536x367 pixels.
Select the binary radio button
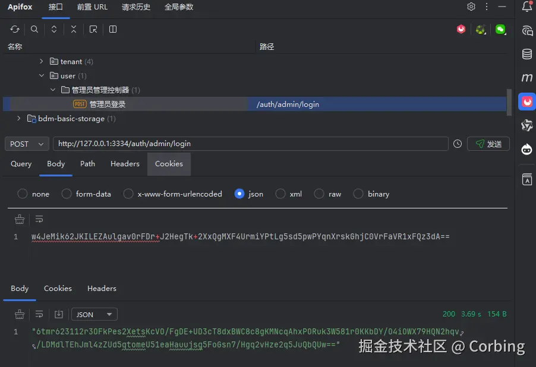(358, 194)
